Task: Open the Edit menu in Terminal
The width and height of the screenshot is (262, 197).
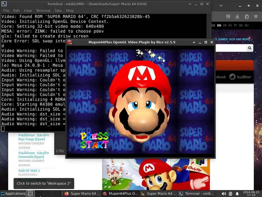Action: [17, 11]
